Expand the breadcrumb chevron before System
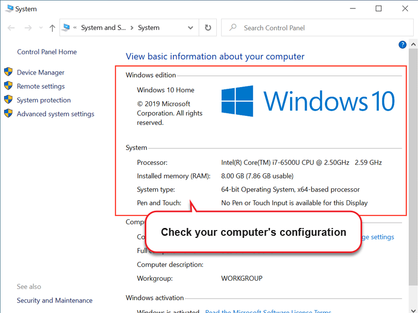 tap(132, 28)
